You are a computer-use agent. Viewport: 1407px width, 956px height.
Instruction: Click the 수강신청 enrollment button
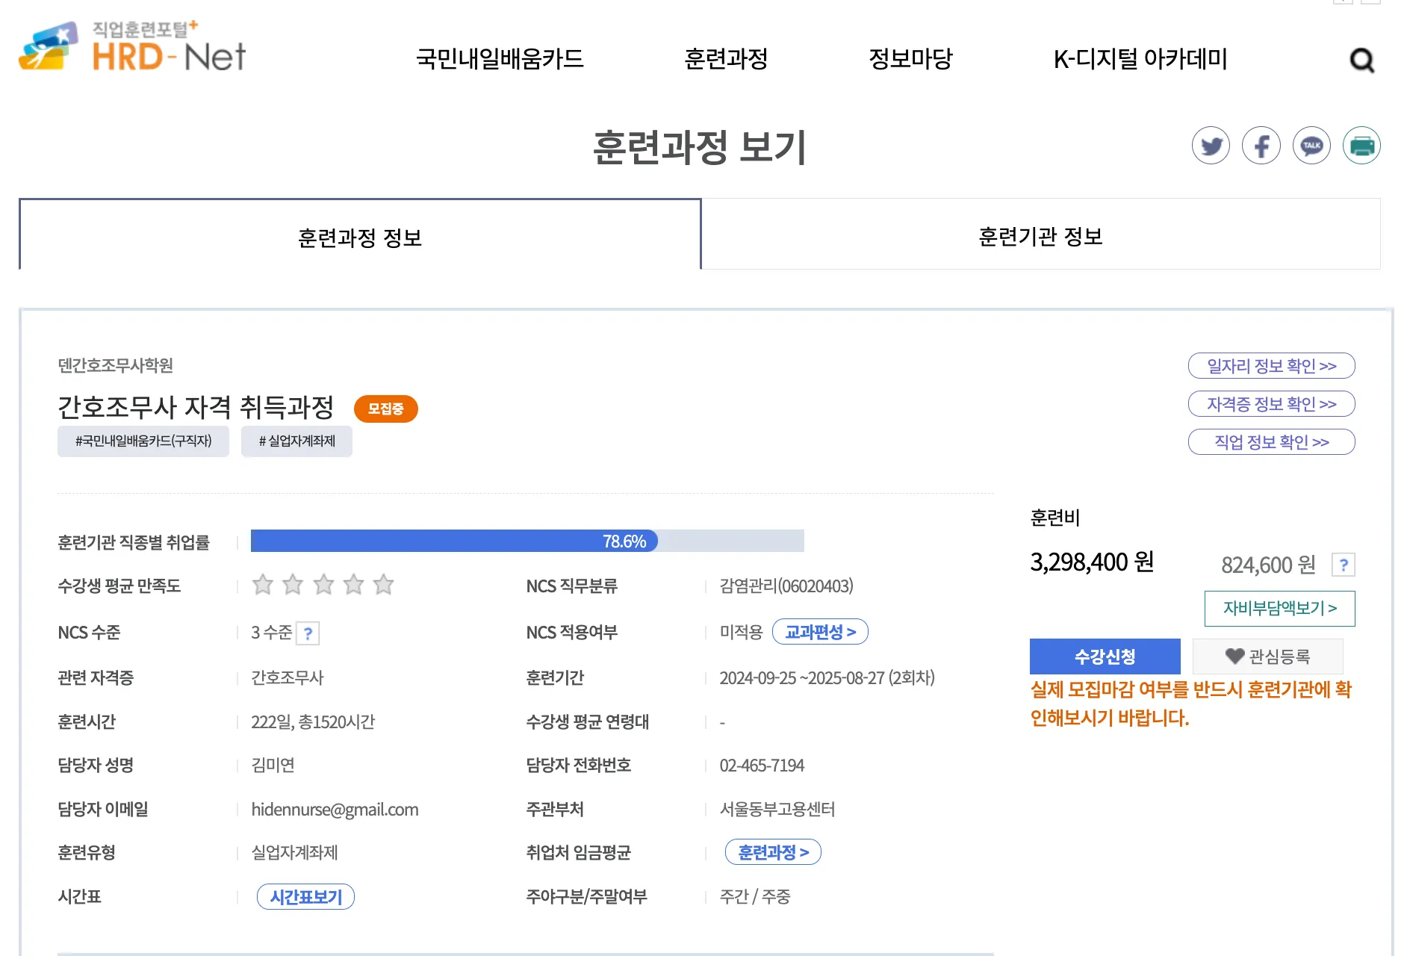(1105, 657)
